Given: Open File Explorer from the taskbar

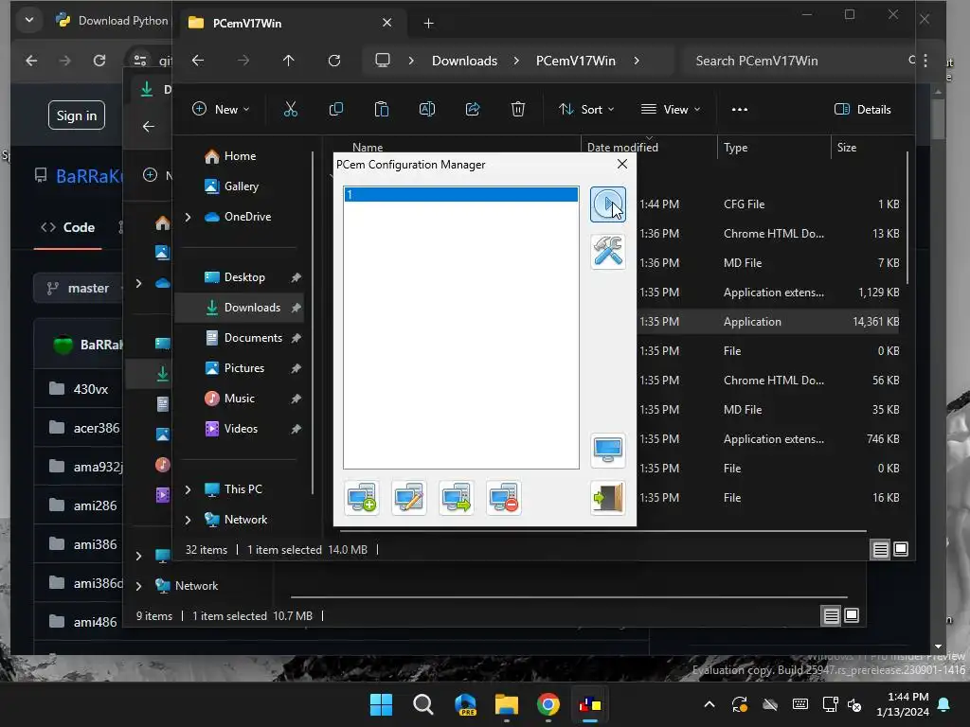Looking at the screenshot, I should click(x=507, y=704).
